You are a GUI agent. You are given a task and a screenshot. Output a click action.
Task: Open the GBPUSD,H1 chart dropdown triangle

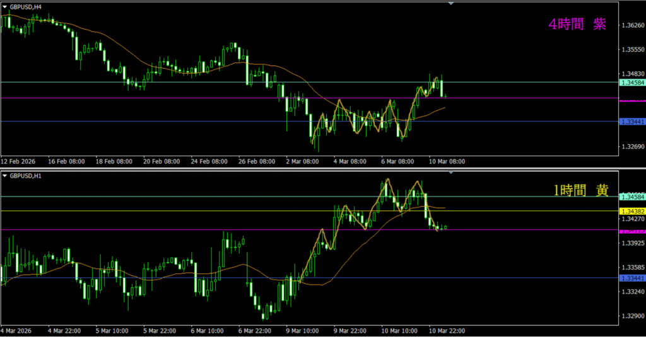5,175
